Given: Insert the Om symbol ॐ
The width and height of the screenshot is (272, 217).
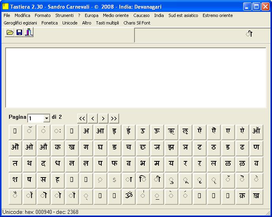Looking at the screenshot, I should coord(129,197).
